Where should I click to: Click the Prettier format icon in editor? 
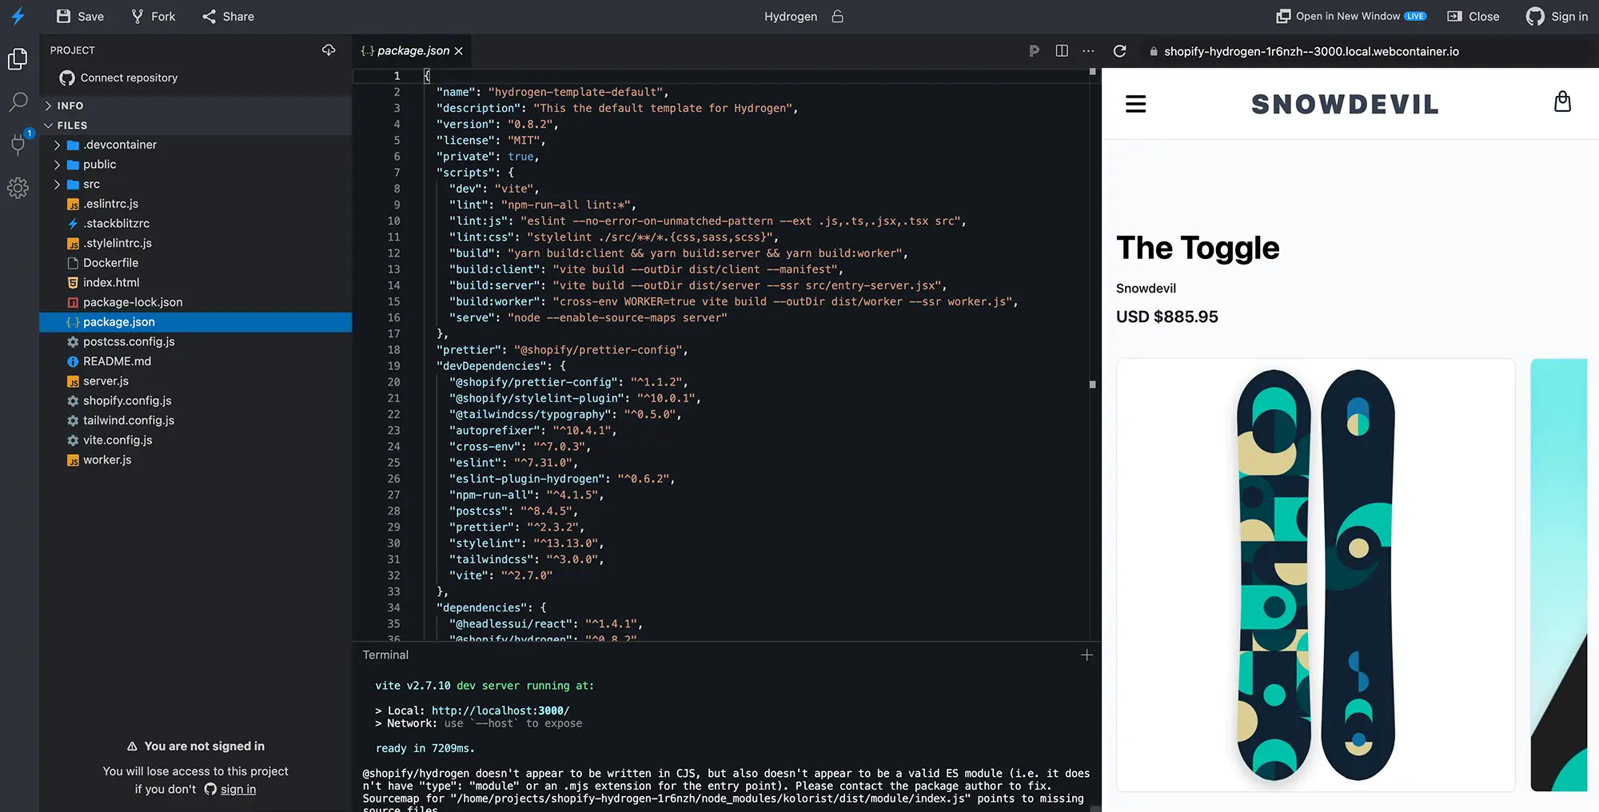[x=1035, y=50]
